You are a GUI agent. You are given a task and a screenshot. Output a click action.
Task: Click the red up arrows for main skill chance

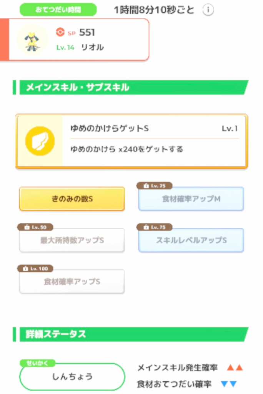point(235,367)
